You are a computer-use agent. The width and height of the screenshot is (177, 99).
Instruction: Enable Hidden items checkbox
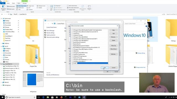pos(68,10)
